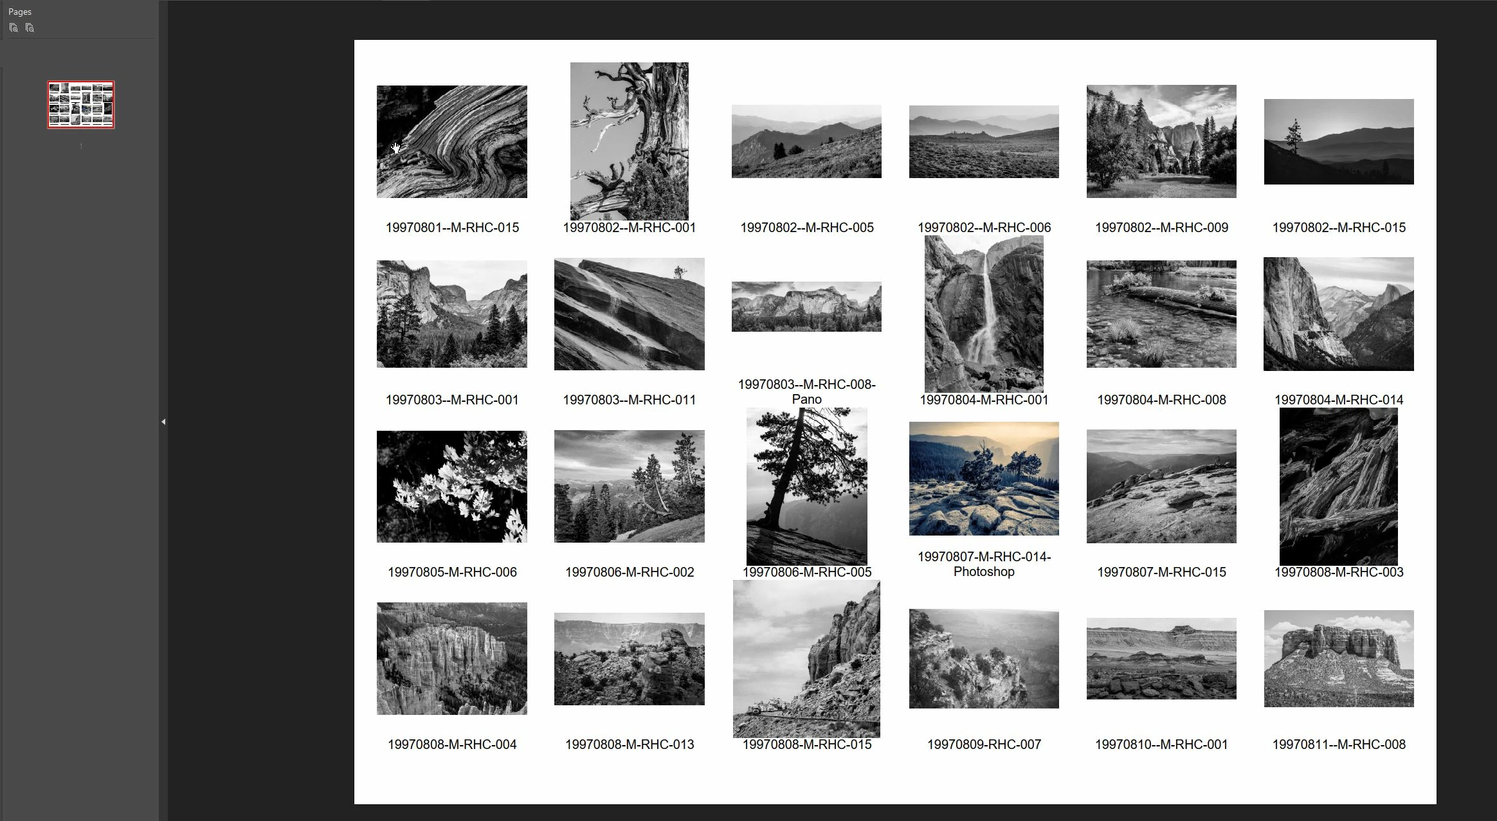Click the 19970811--M-RHC-008 butte photo
Viewport: 1497px width, 821px height.
pos(1339,658)
